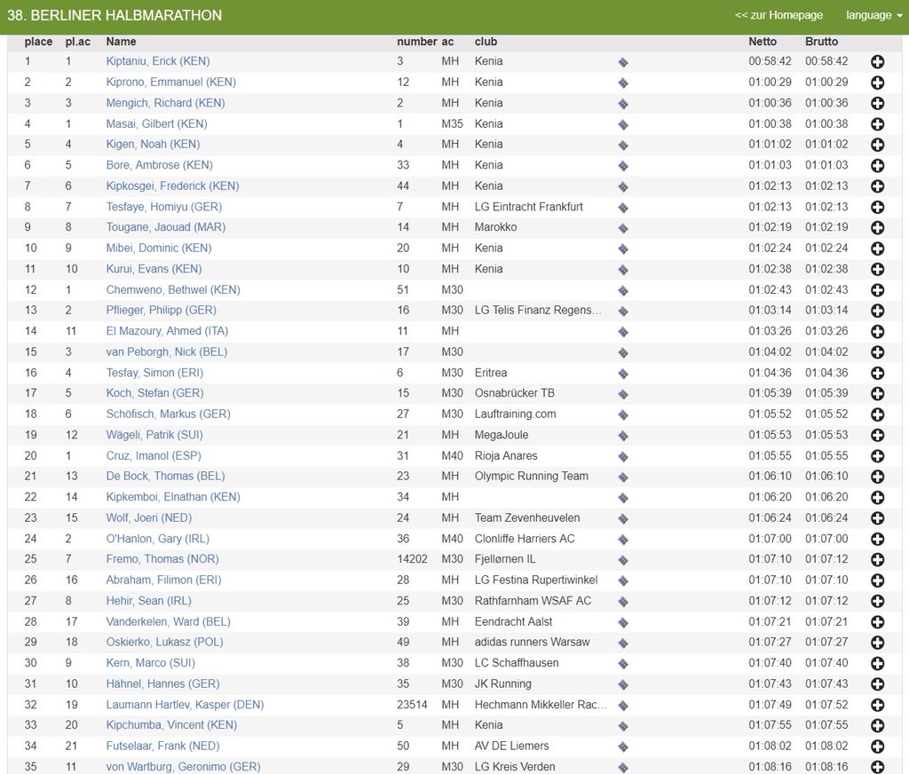Click the diamond icon in Kipkosgei, Frederick row
This screenshot has width=909, height=774.
pyautogui.click(x=623, y=187)
